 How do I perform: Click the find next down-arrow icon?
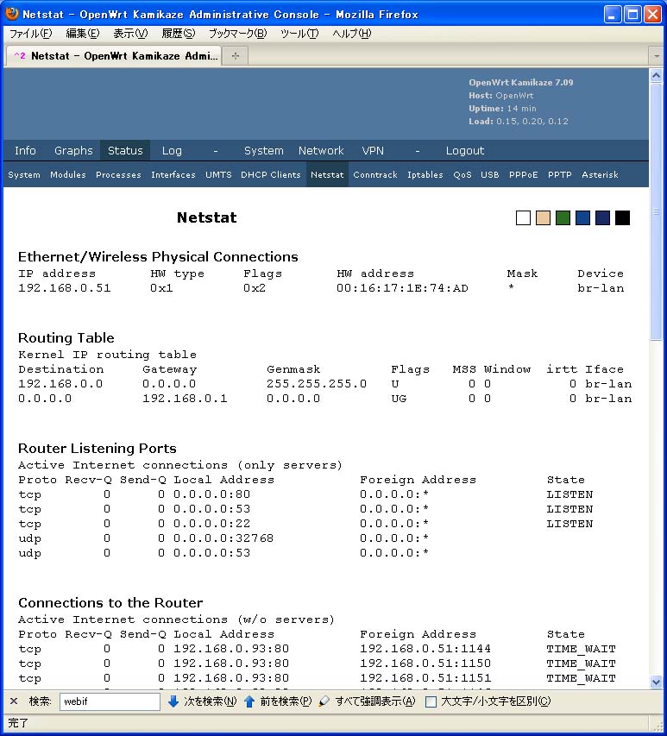173,701
